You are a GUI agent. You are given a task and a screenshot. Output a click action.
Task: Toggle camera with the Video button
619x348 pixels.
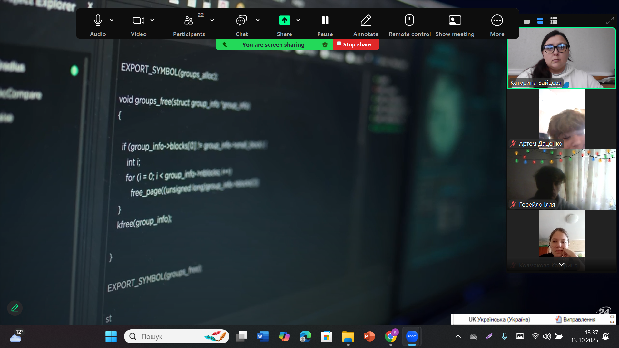point(138,21)
